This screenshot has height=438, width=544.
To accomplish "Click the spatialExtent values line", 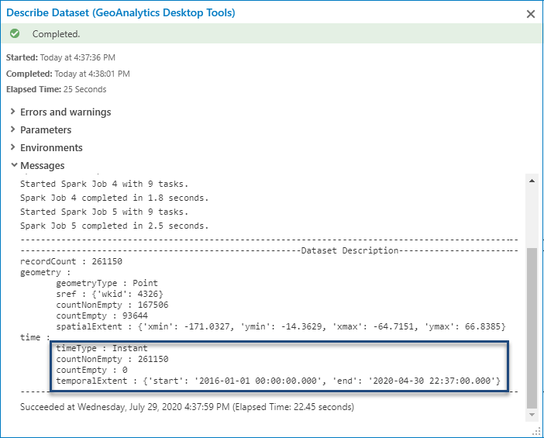I will [x=281, y=326].
